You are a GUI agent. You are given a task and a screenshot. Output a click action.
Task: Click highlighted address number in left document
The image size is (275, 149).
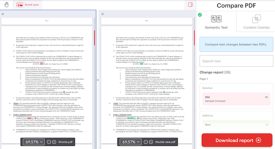click(x=42, y=64)
